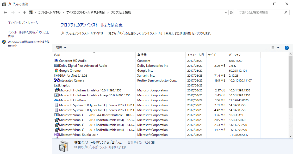
Task: Click the Windows features shield icon
Action: coord(4,42)
